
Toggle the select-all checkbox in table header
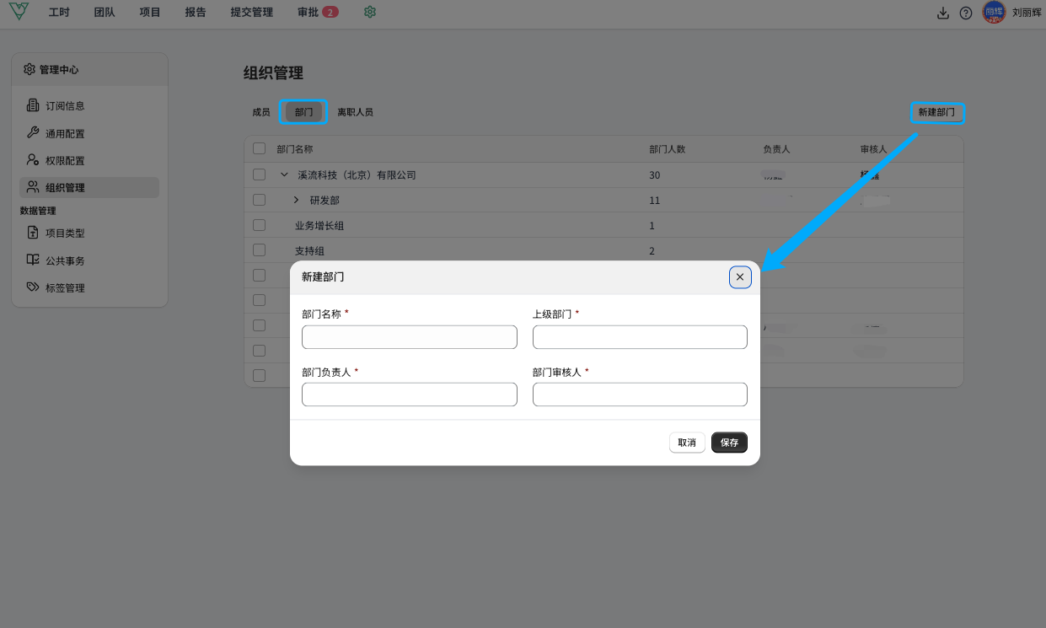pyautogui.click(x=260, y=149)
